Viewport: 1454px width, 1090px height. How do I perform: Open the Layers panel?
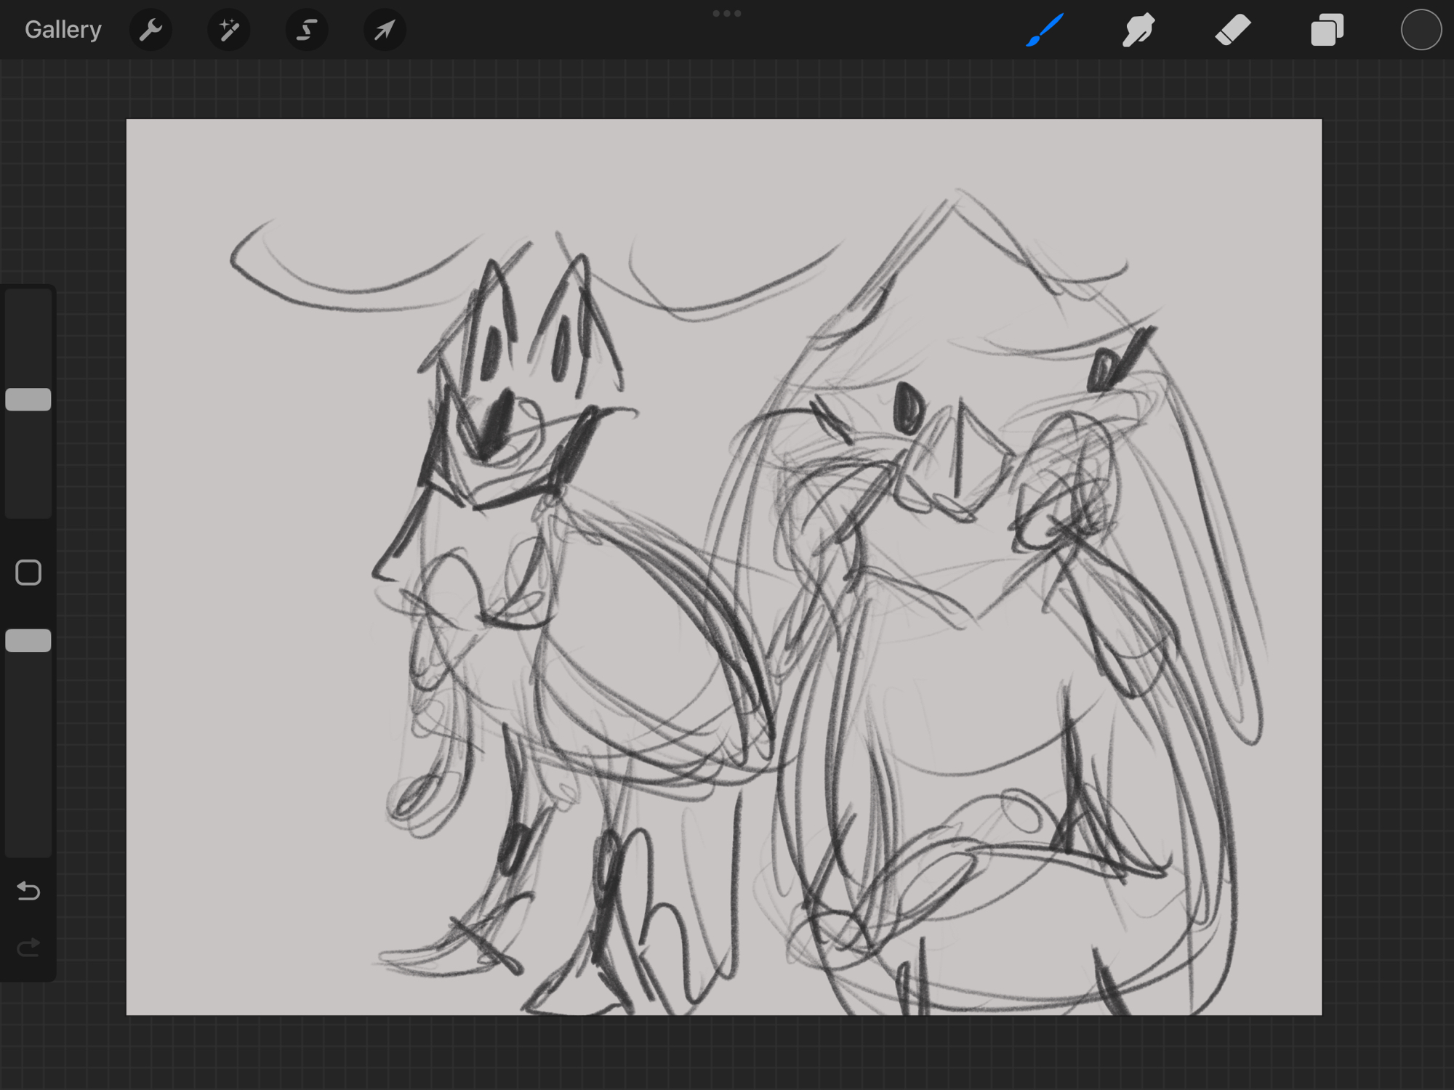click(x=1327, y=31)
